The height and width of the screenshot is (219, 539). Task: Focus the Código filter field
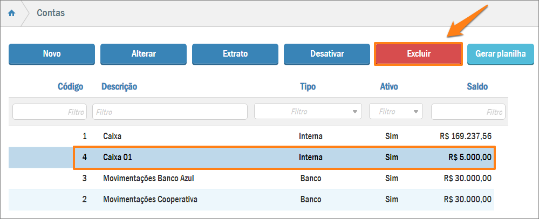pos(50,112)
